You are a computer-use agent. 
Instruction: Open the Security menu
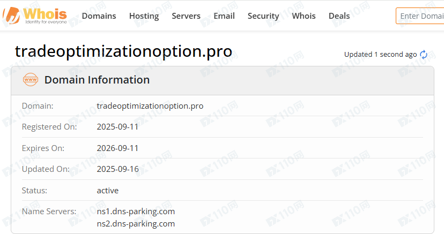point(263,16)
